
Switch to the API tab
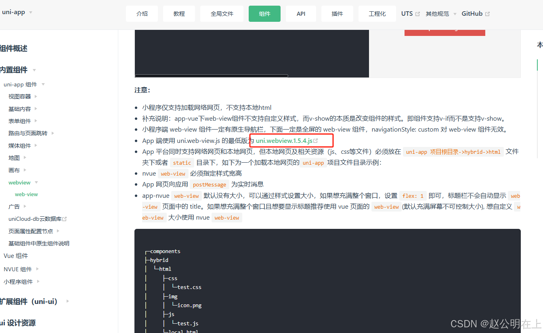(x=301, y=13)
